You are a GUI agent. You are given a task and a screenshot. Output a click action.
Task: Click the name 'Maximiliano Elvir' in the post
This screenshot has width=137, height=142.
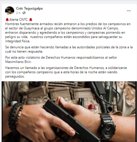[18, 62]
